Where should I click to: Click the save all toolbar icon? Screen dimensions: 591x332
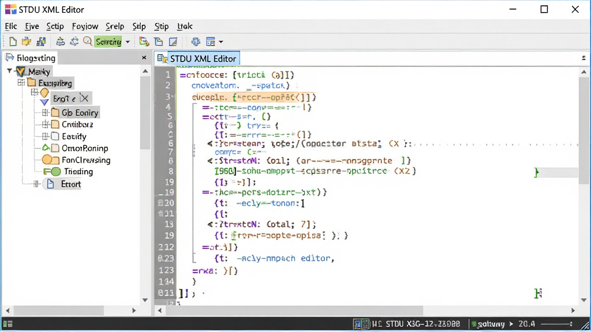(x=41, y=41)
